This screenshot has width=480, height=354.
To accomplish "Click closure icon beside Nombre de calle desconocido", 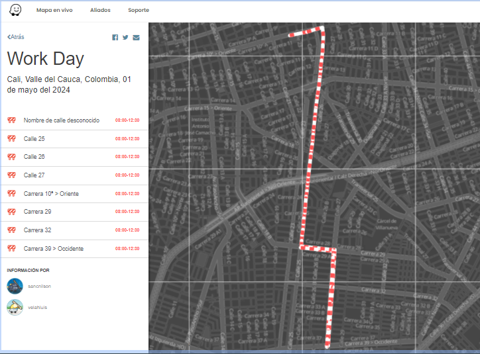I will pyautogui.click(x=12, y=120).
